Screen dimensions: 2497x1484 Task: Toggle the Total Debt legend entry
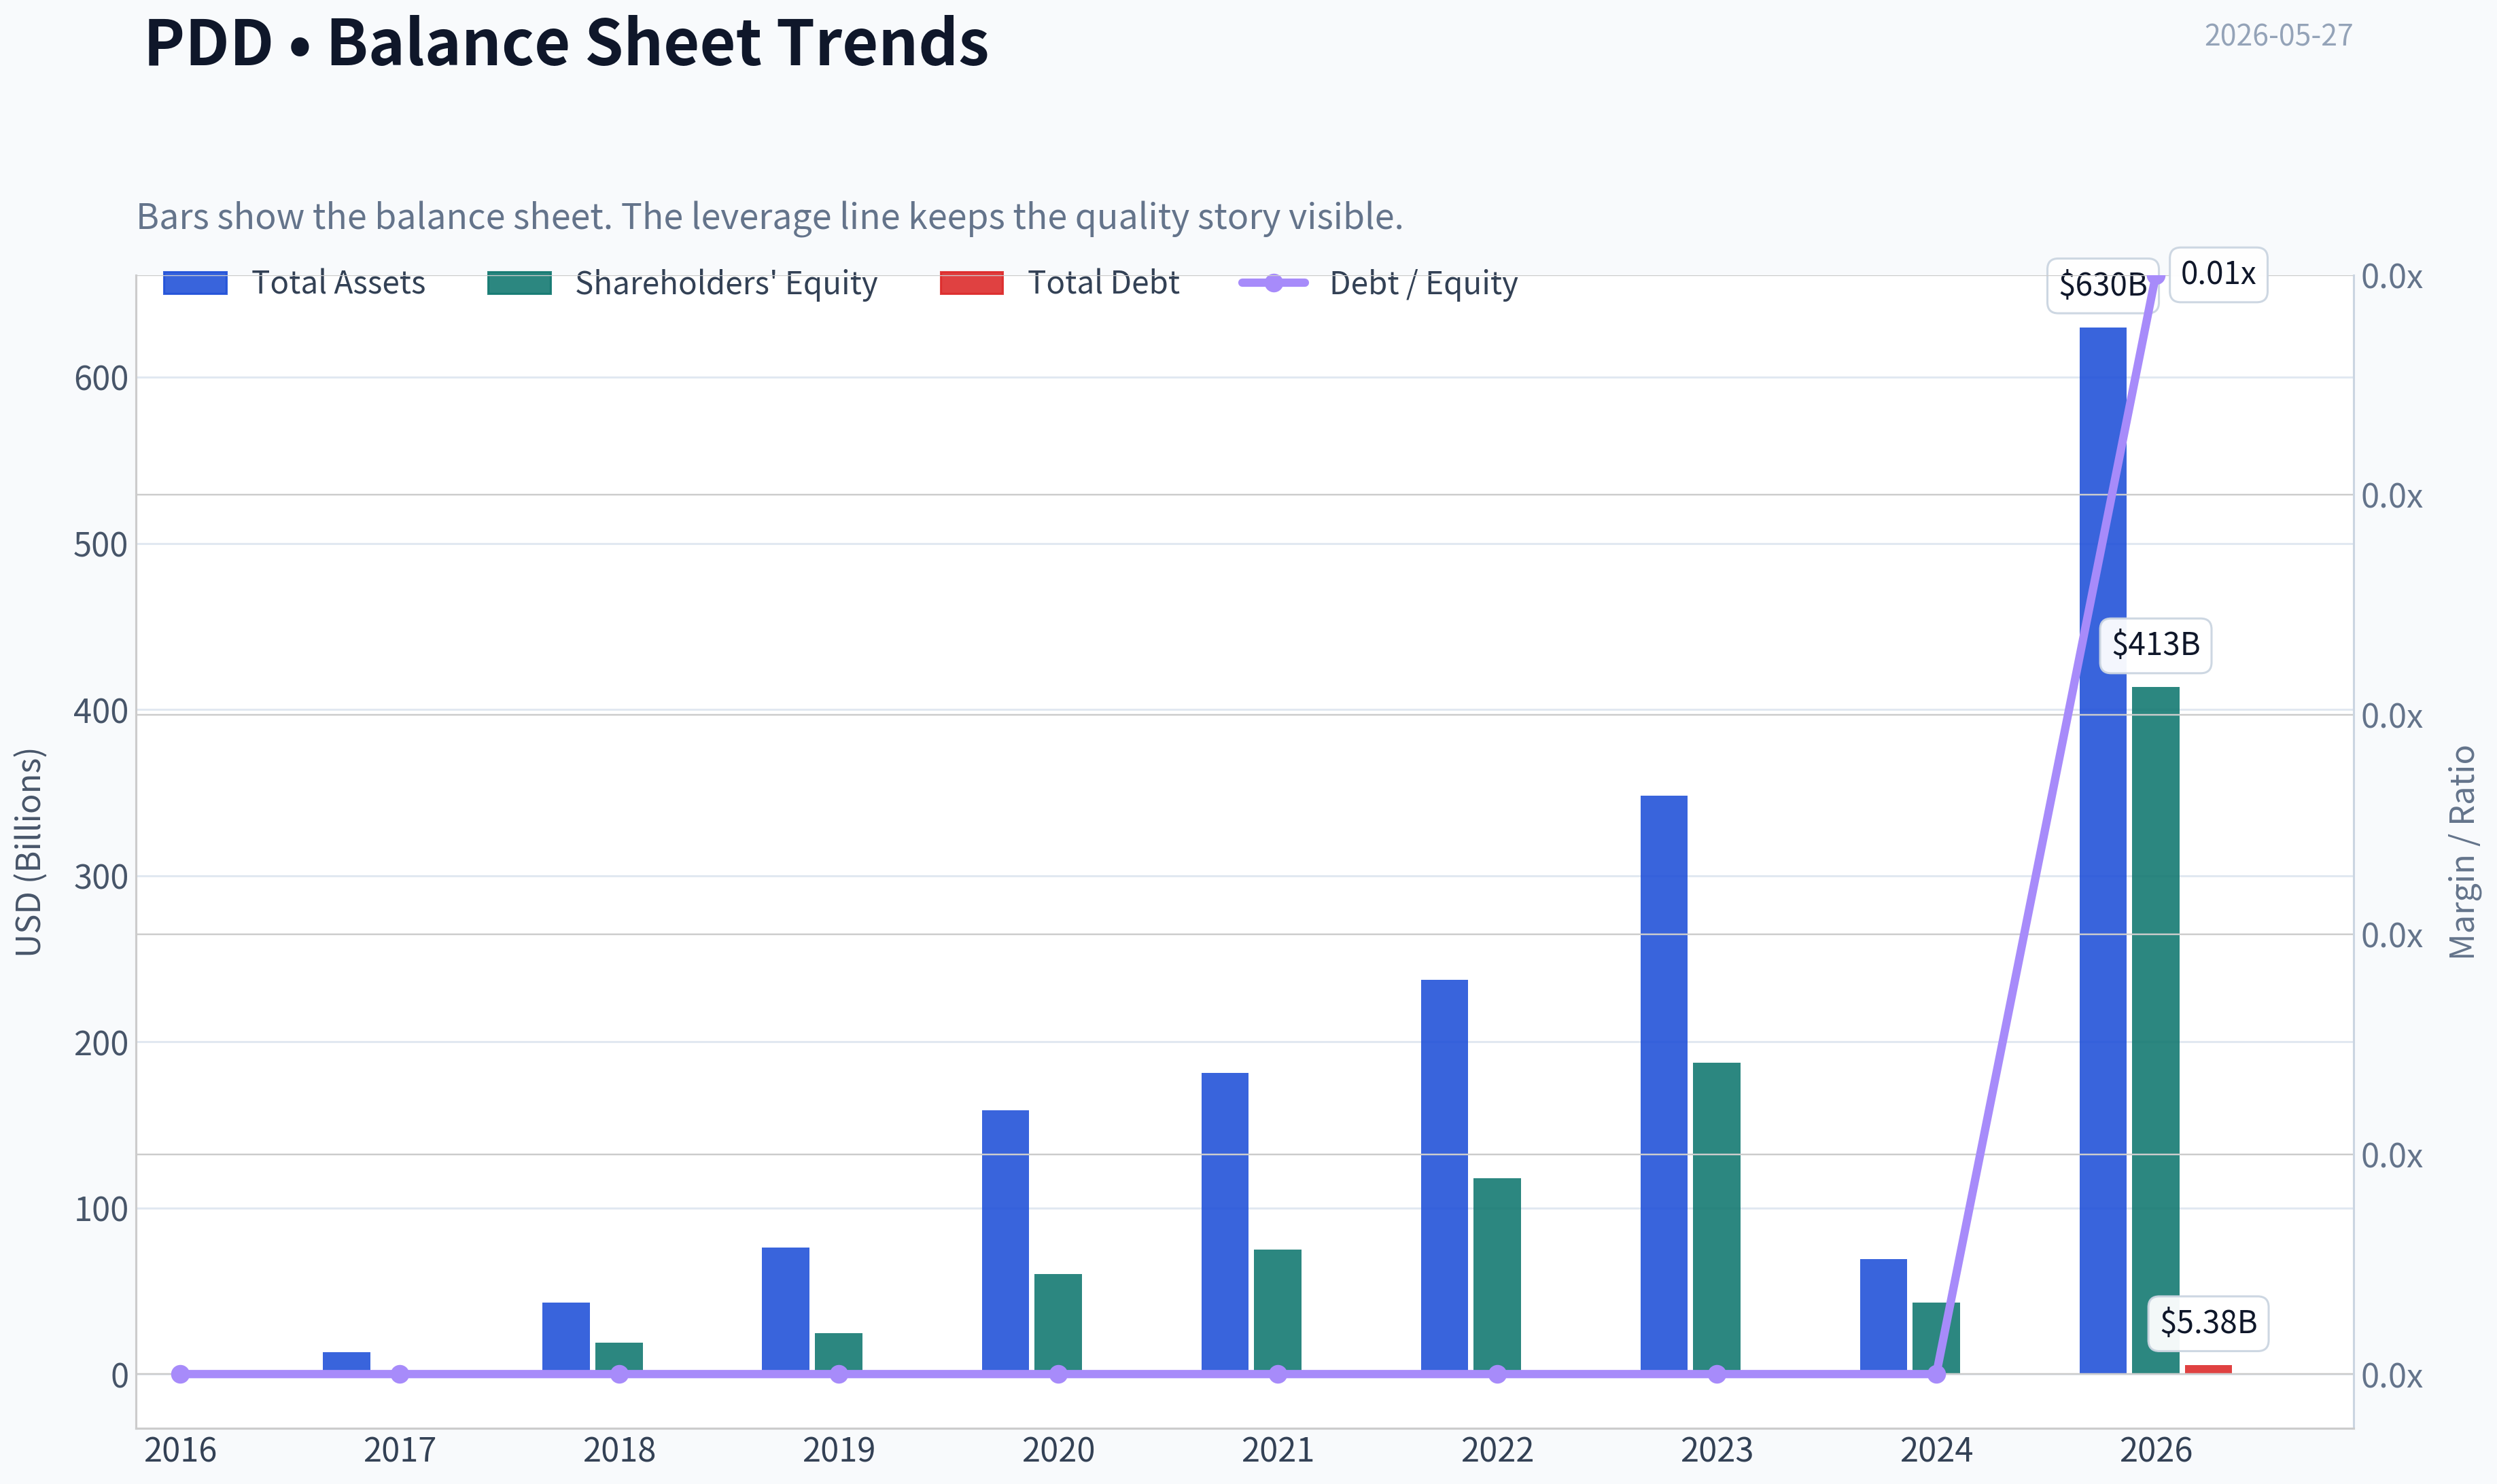[x=1060, y=283]
